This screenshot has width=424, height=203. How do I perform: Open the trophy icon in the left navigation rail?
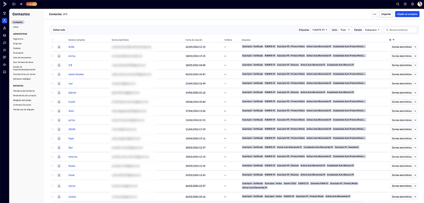click(5, 13)
